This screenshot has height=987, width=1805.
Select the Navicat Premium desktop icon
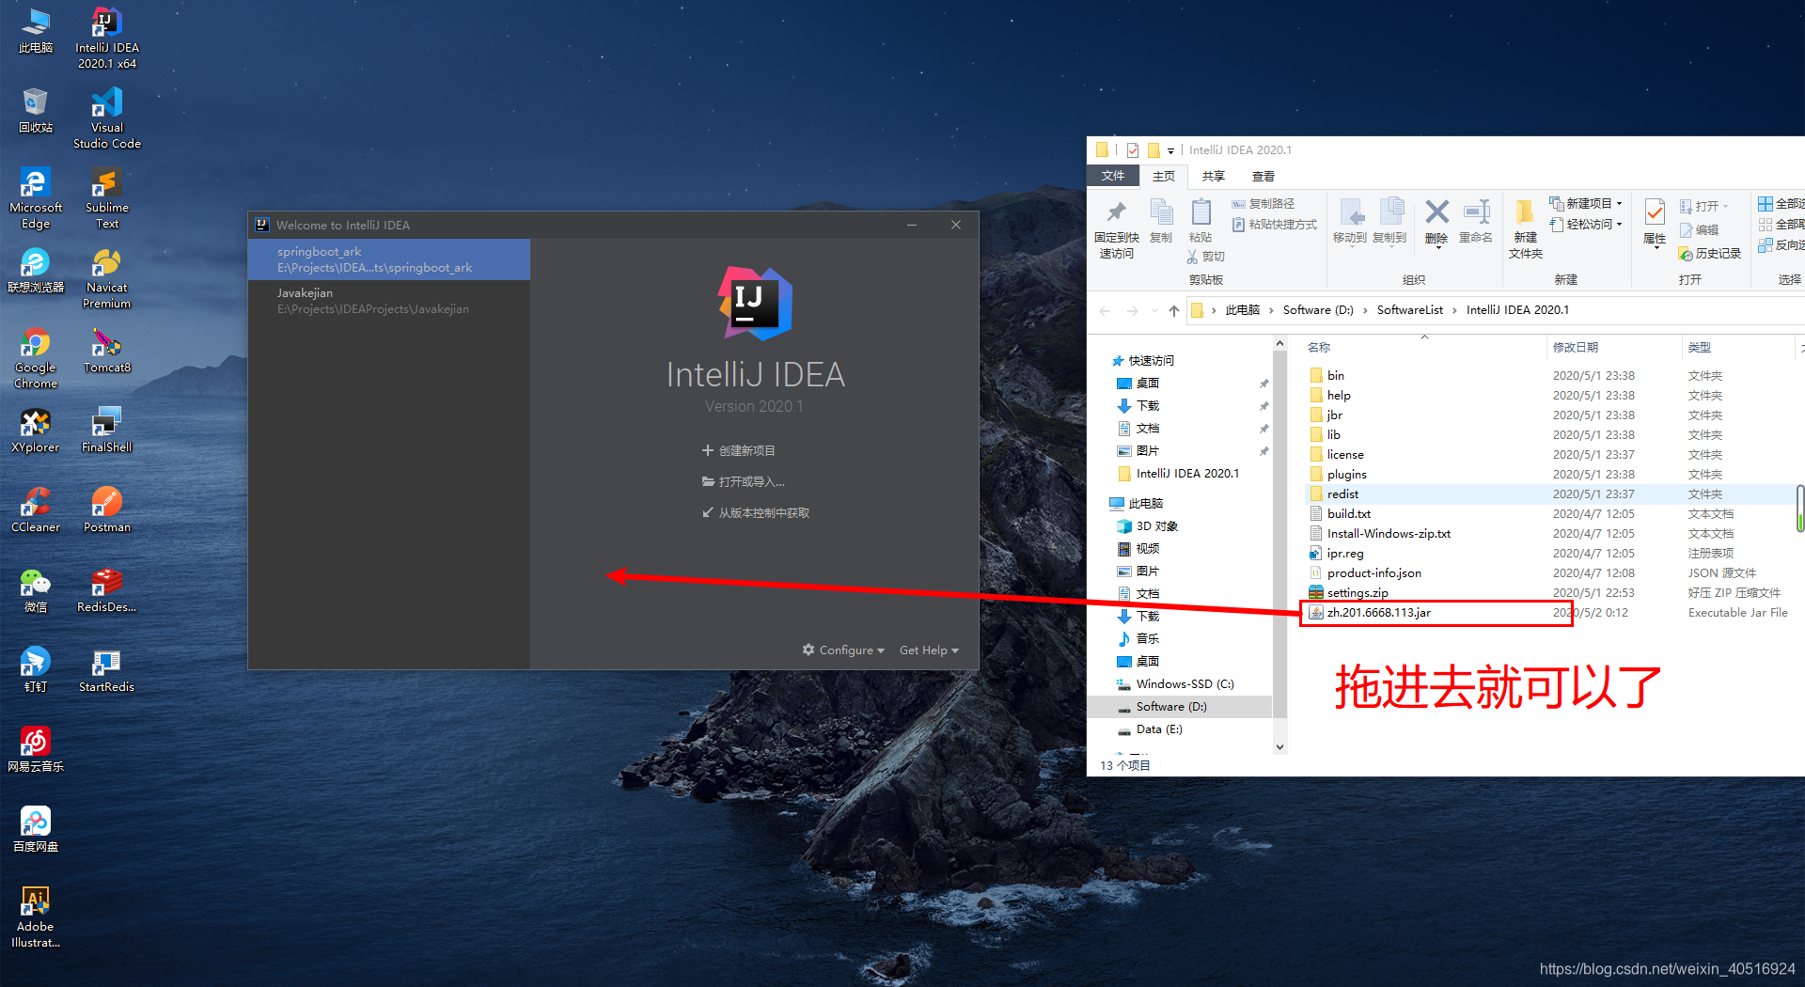[x=106, y=277]
